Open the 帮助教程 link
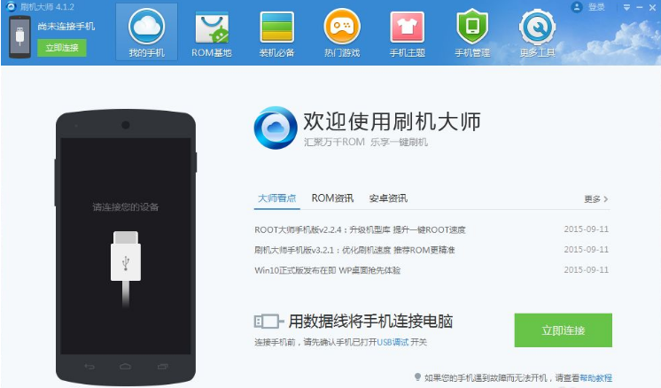This screenshot has height=388, width=661. [x=595, y=378]
